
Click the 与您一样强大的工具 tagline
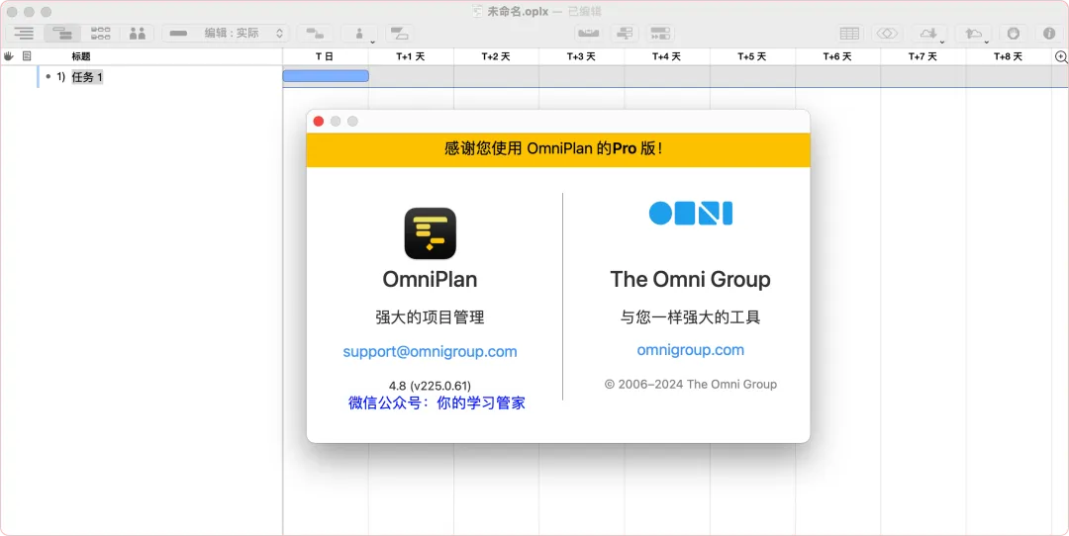[x=691, y=316]
